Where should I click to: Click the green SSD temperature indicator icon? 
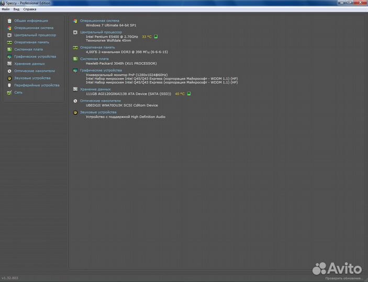point(189,93)
